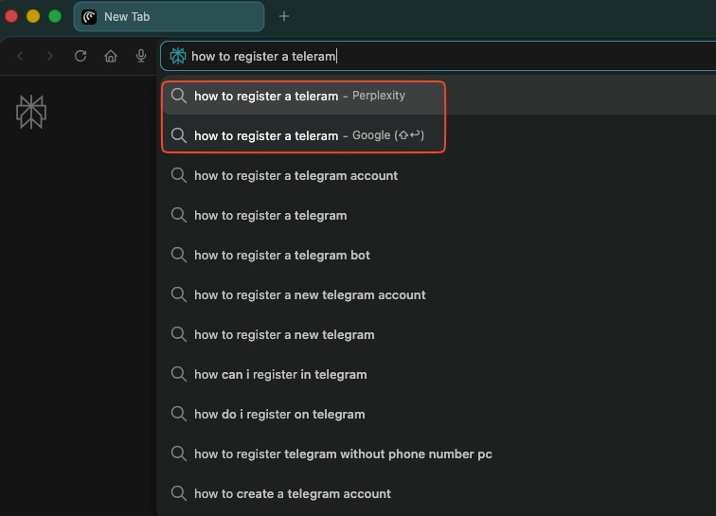Image resolution: width=716 pixels, height=516 pixels.
Task: Click the Perplexity icon in address bar
Action: click(x=178, y=56)
